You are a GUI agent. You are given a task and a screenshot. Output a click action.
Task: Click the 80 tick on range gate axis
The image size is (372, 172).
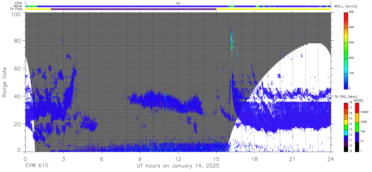tap(17, 40)
